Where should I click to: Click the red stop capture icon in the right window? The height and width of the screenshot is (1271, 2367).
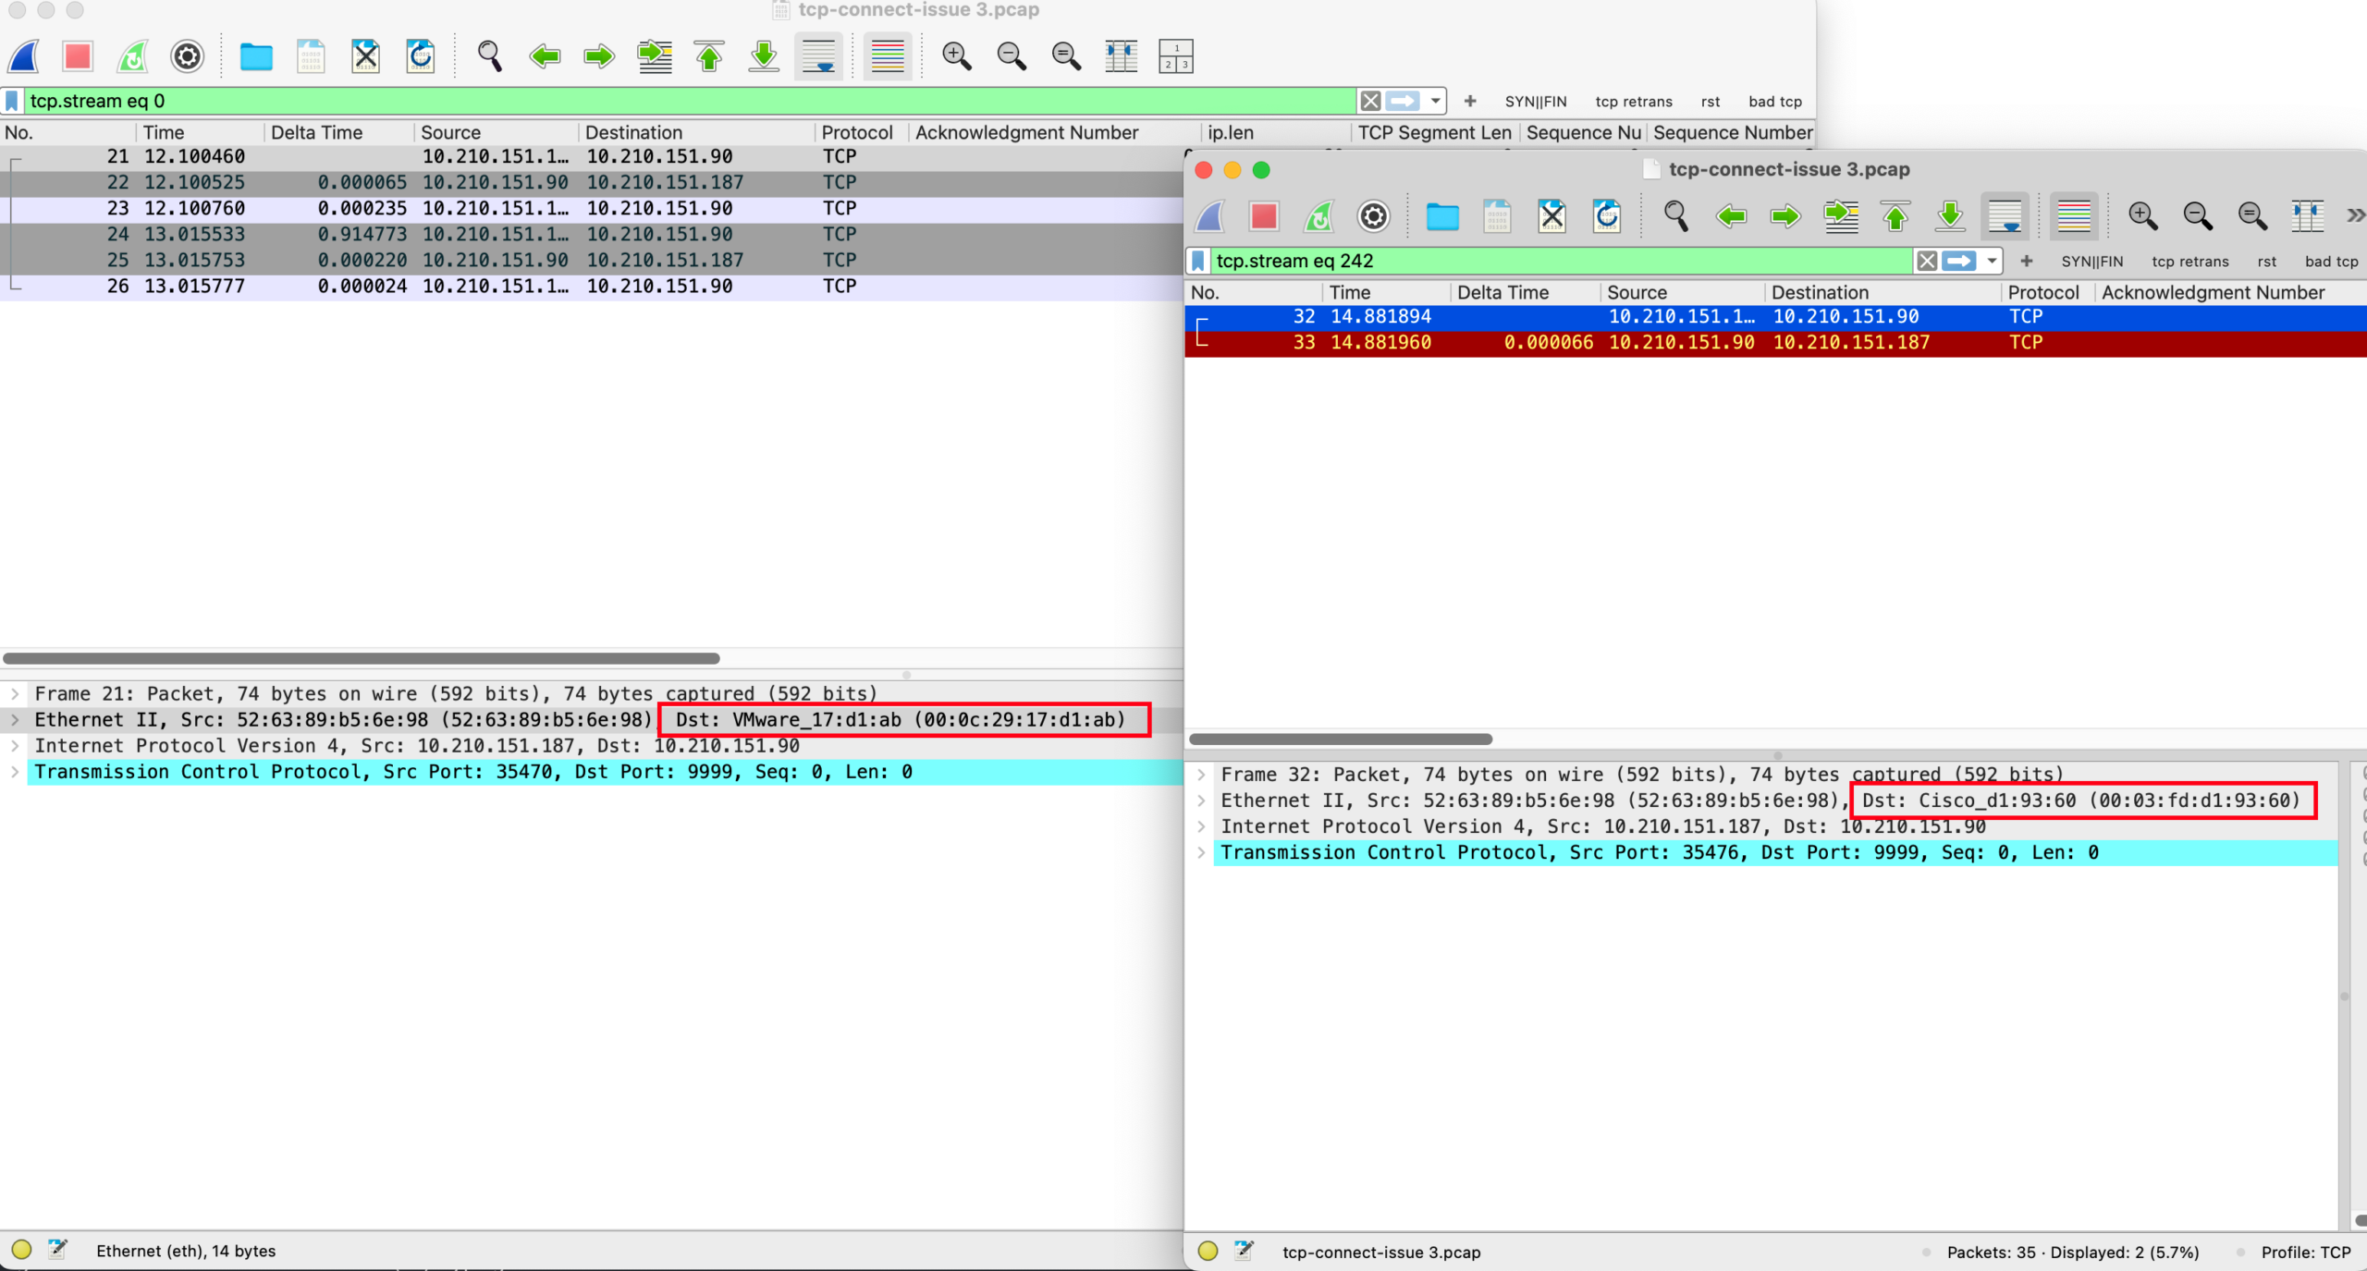coord(1263,216)
